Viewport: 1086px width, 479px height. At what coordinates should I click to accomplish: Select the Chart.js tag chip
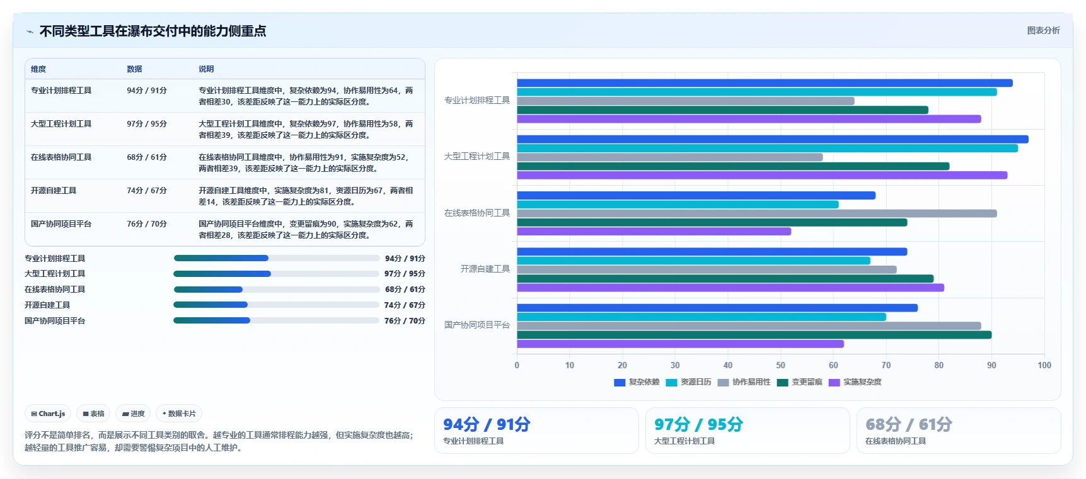click(48, 414)
